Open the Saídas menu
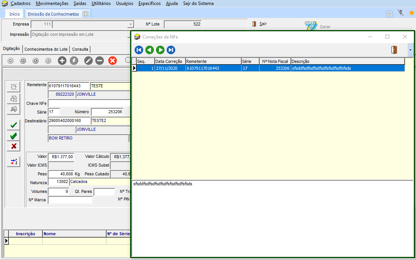 click(x=80, y=3)
